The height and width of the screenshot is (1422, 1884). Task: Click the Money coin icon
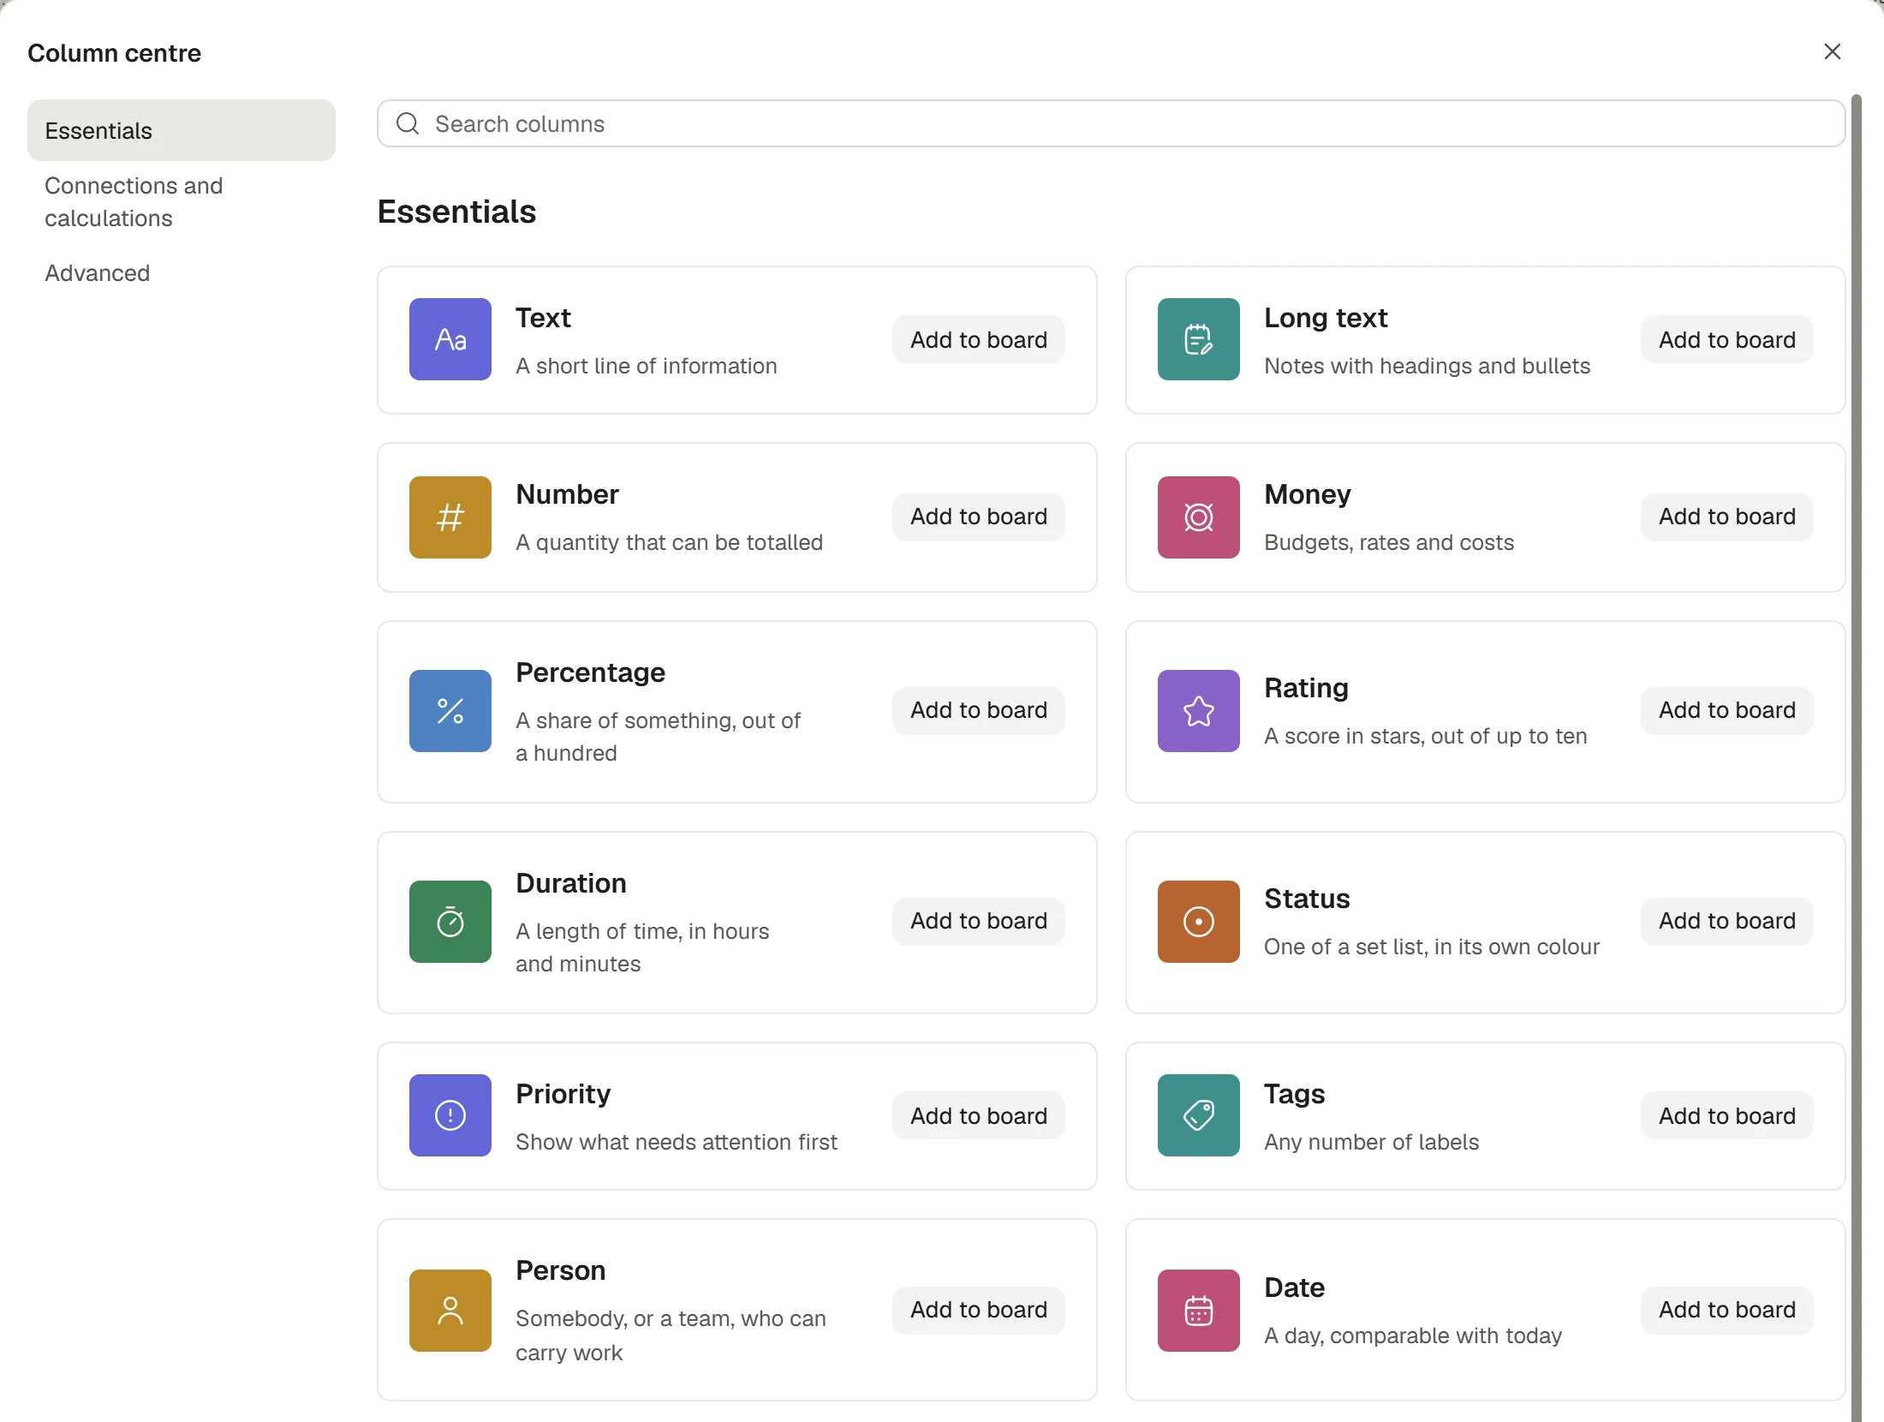point(1199,517)
